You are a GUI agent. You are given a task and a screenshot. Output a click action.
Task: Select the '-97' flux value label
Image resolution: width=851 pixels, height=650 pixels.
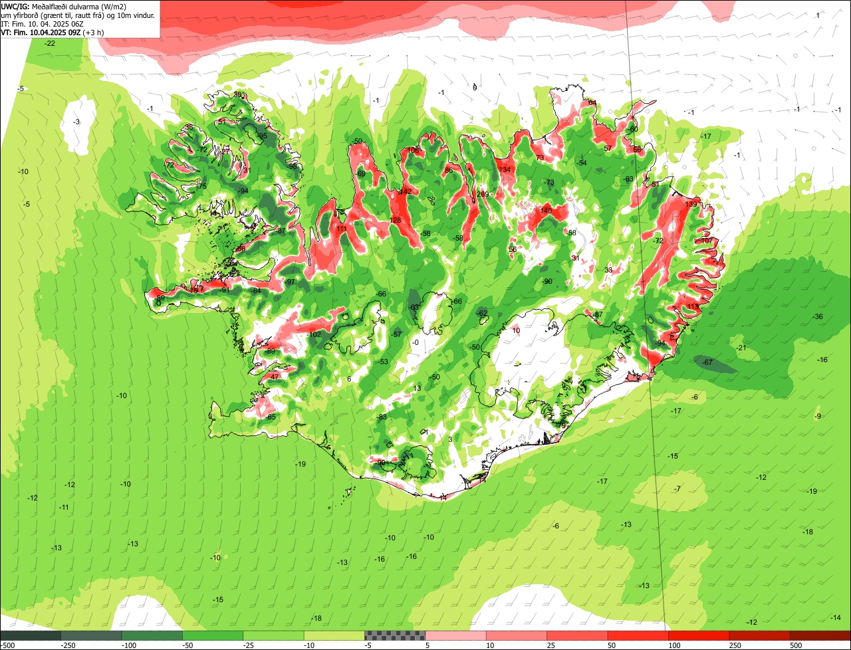tap(290, 282)
